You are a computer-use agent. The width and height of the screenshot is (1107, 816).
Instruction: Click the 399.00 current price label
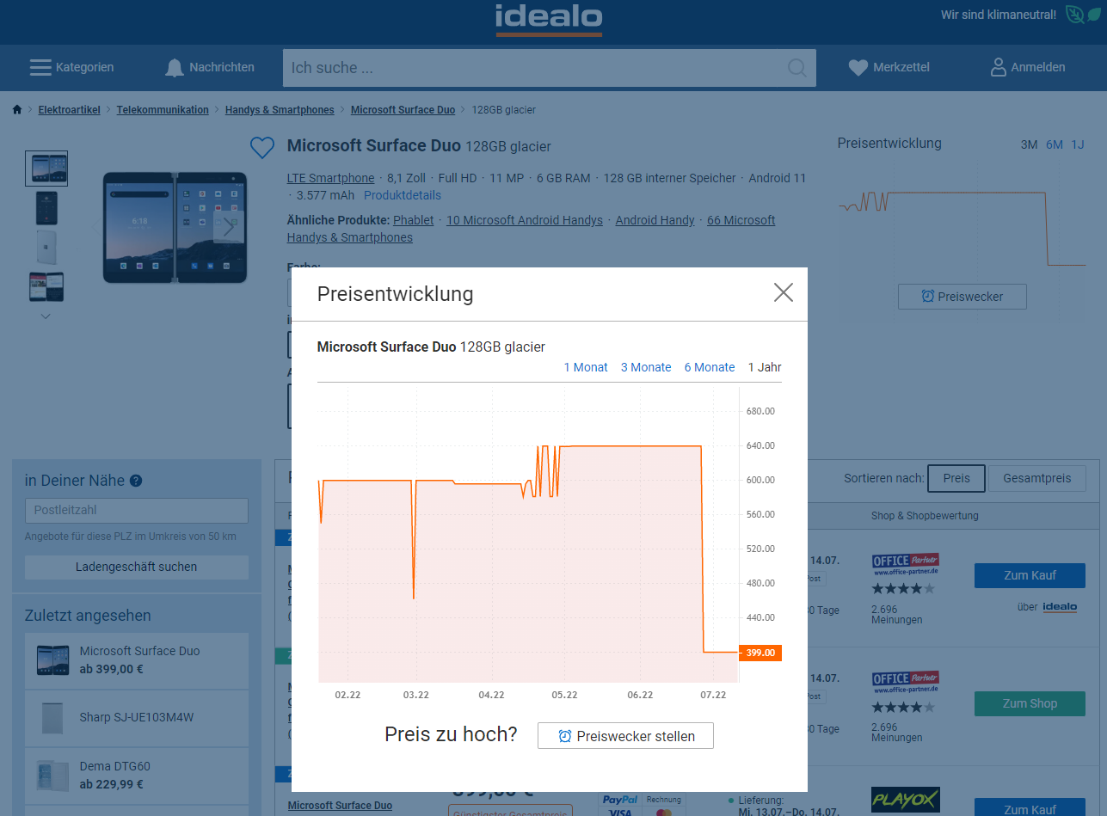coord(760,653)
